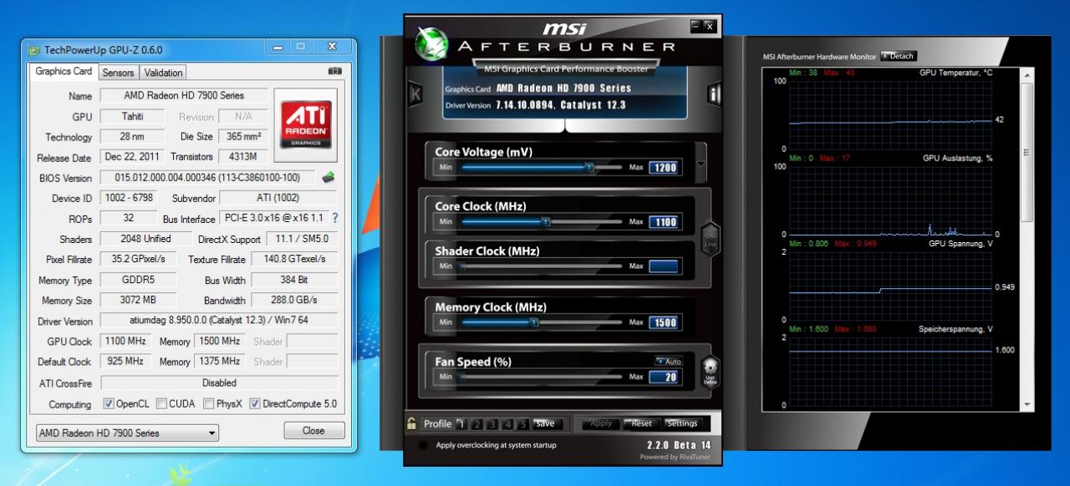Screen dimensions: 1070x486
Task: Open the Afterburner info 'i' side button
Action: click(715, 94)
